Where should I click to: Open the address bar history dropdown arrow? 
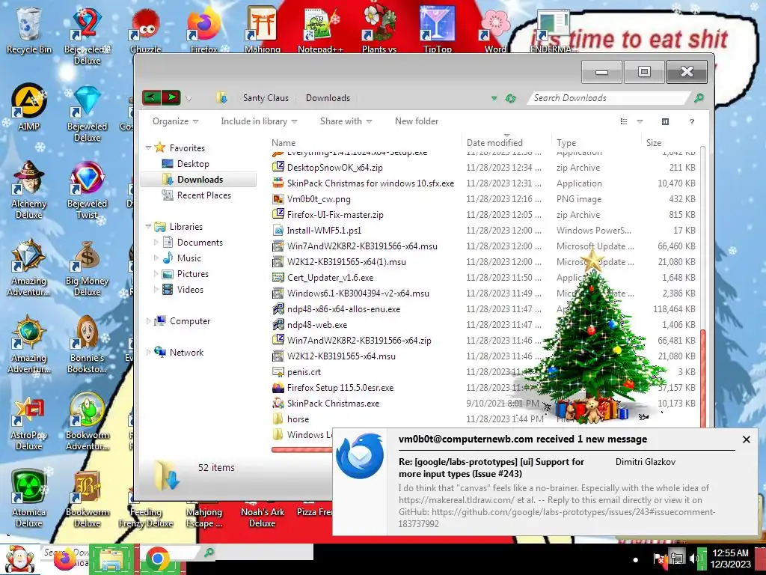(x=494, y=98)
